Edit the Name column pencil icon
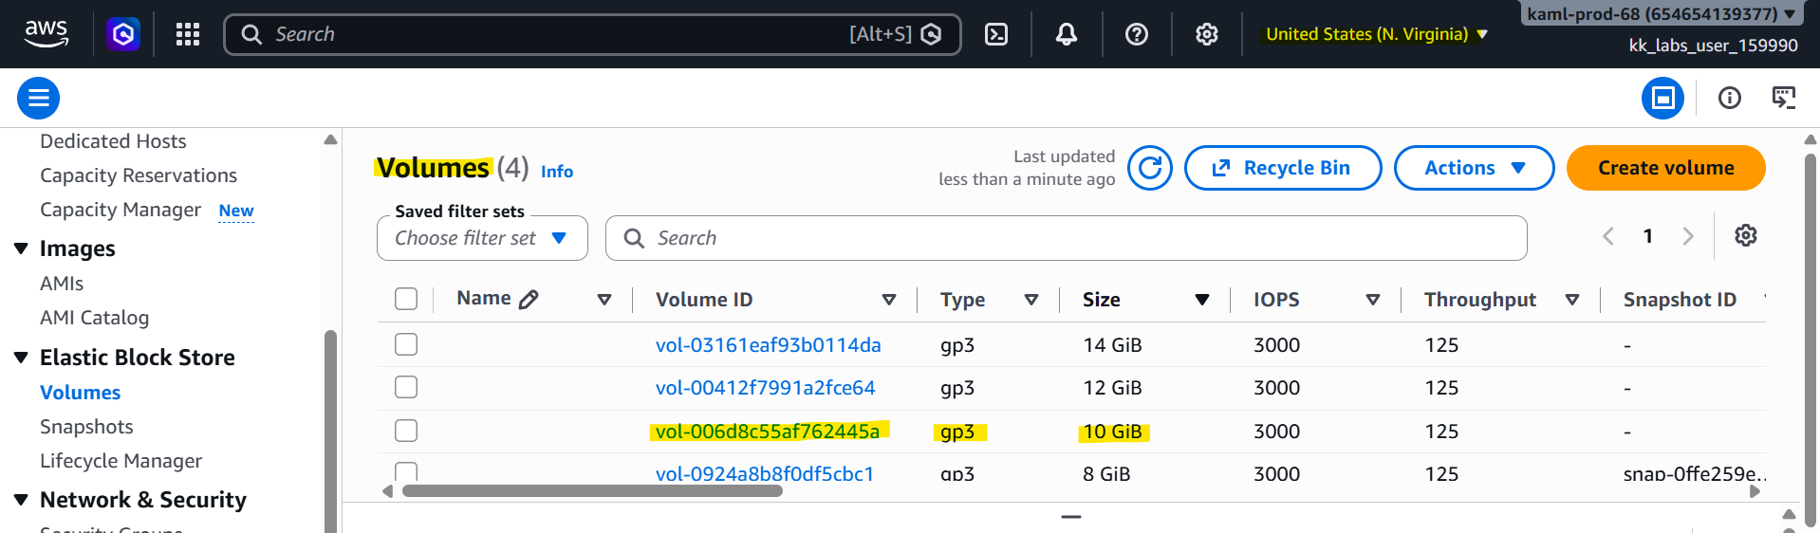The height and width of the screenshot is (533, 1820). click(529, 299)
